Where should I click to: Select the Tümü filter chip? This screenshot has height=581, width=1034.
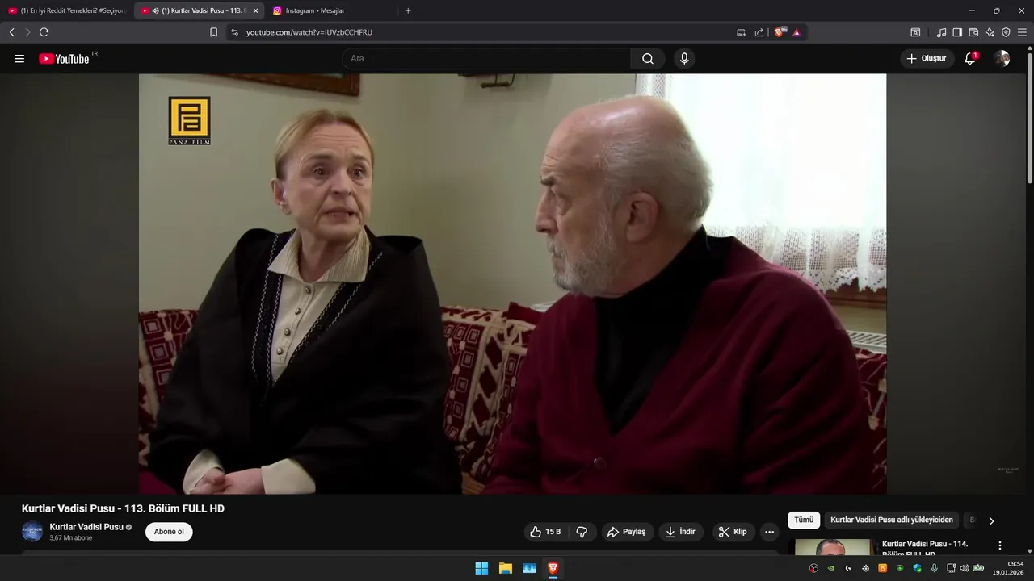coord(804,520)
